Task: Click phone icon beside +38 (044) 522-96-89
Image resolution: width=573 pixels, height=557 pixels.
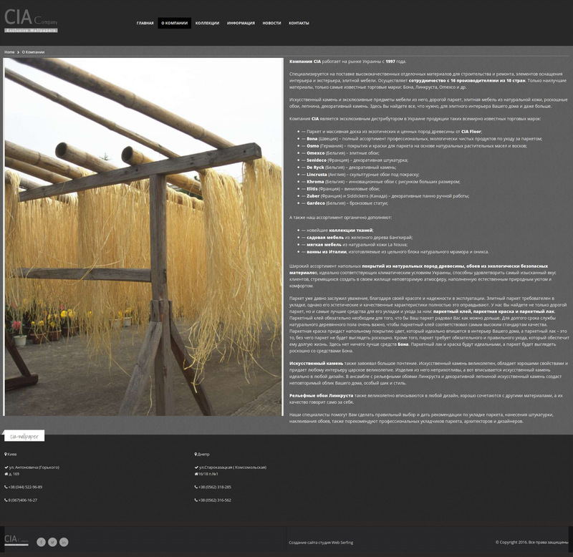Action: point(6,488)
